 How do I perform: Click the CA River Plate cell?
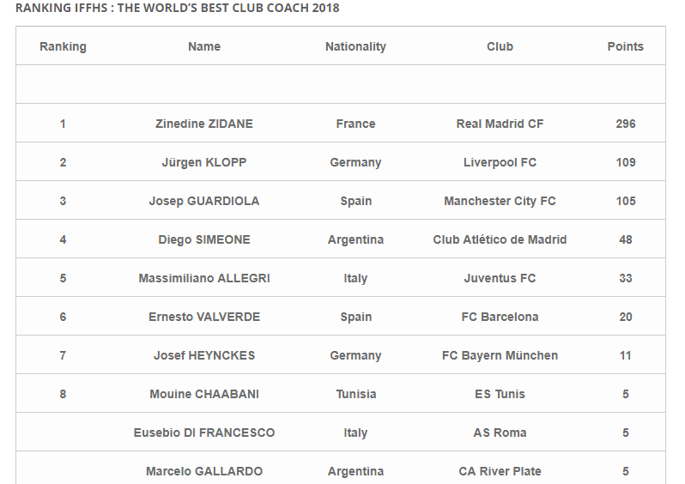(500, 471)
